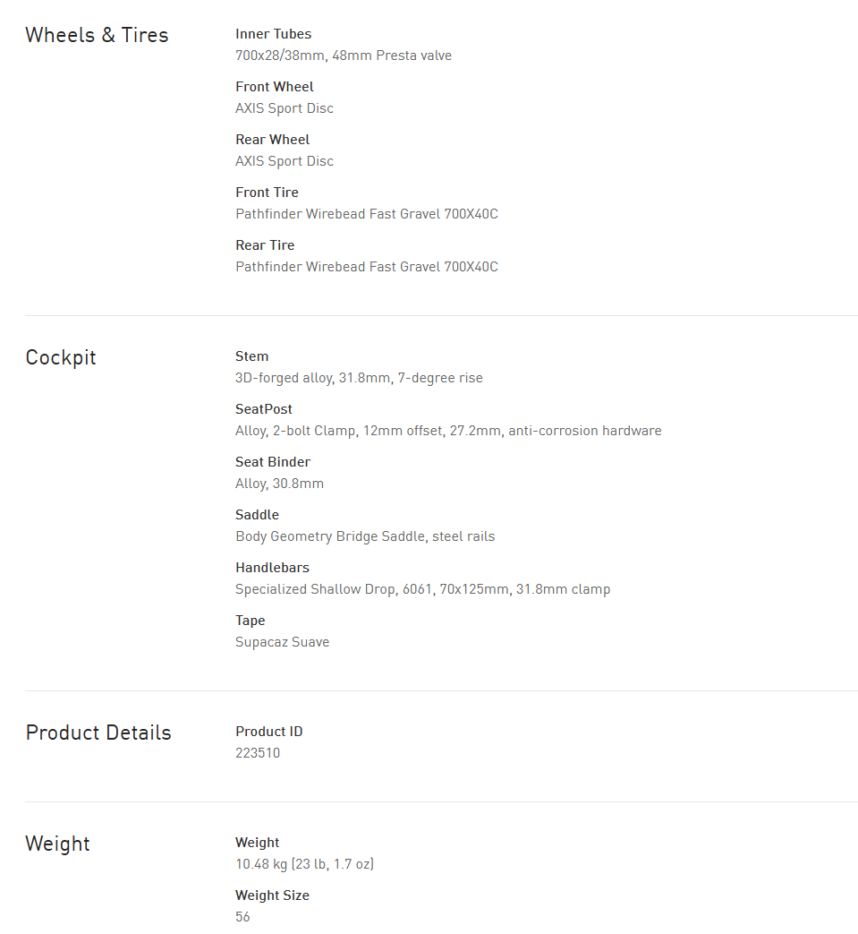This screenshot has width=858, height=934.
Task: Click the 10.48 kg weight value
Action: click(x=304, y=864)
